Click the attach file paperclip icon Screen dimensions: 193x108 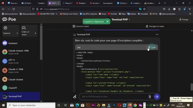coord(150,97)
